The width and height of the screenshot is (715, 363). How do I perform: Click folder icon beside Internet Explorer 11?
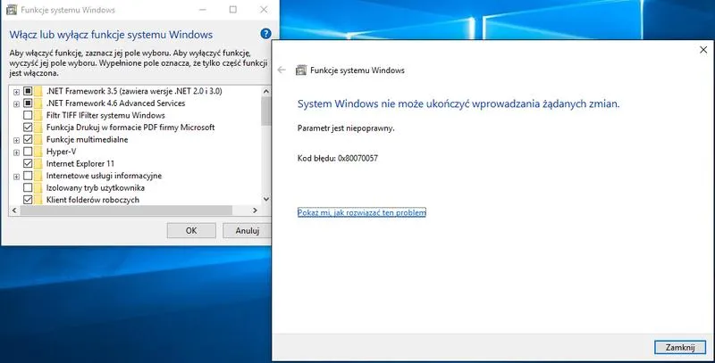coord(38,163)
